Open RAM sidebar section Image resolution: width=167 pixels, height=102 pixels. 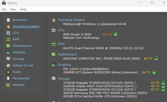click(16, 39)
